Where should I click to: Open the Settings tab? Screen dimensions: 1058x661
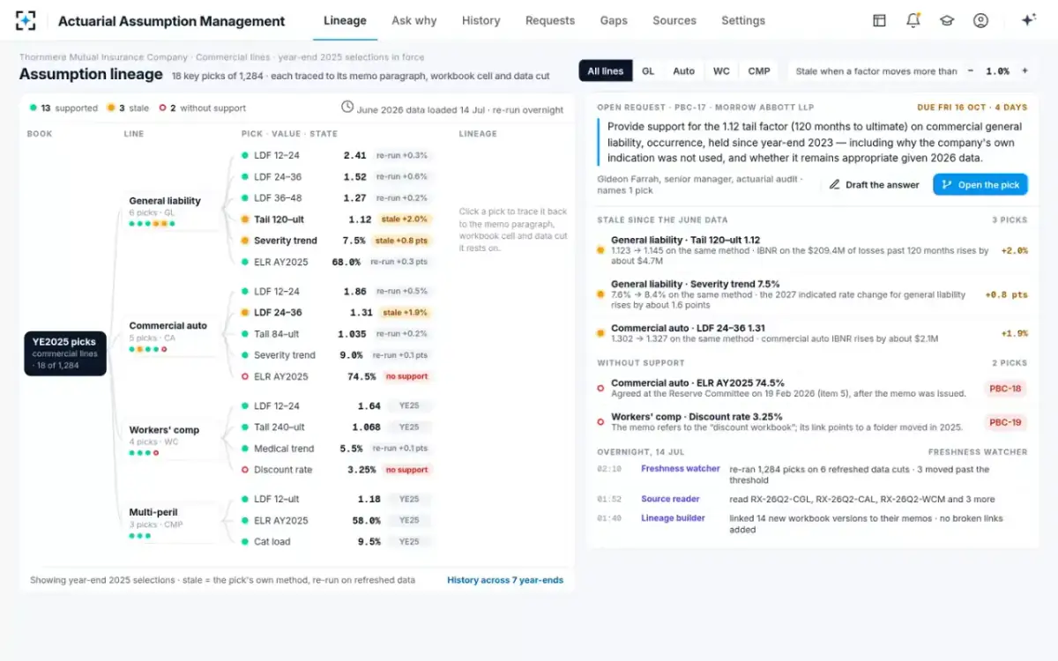[x=743, y=20]
